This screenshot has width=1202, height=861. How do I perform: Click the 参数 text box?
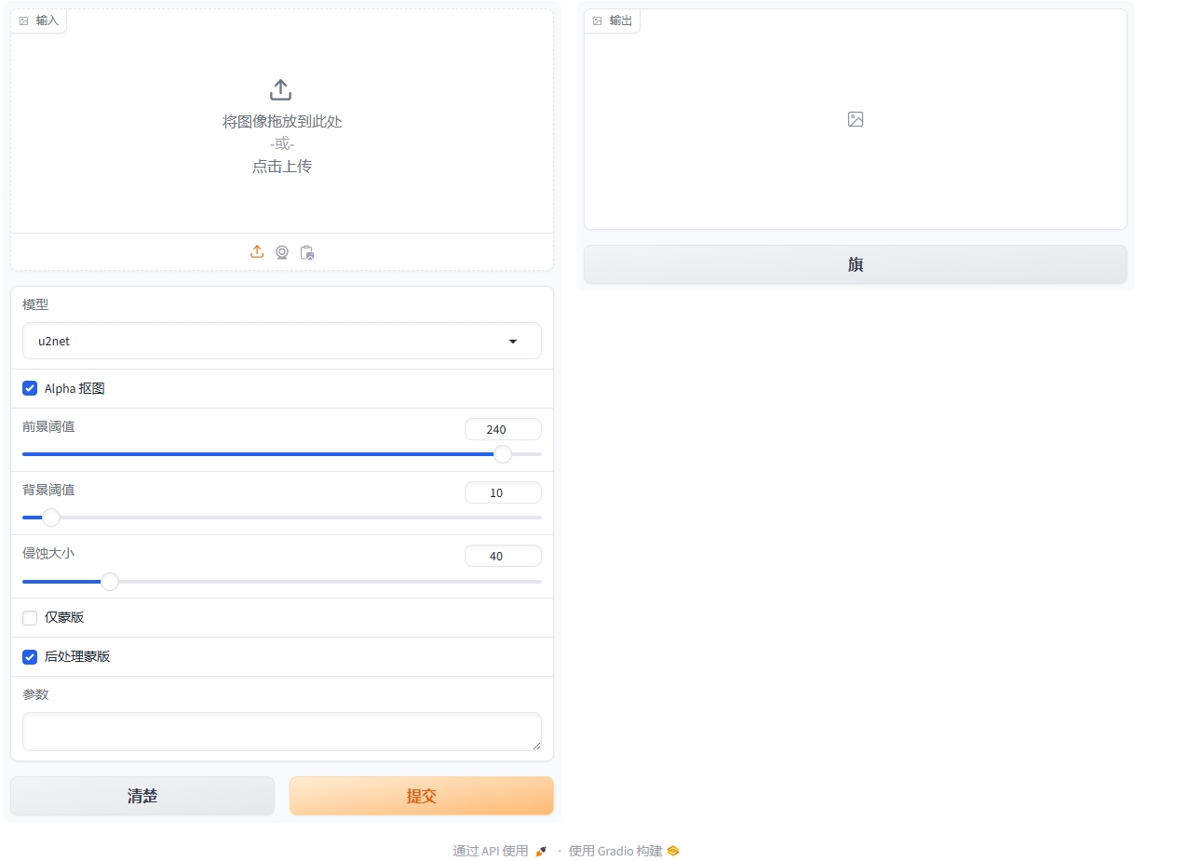282,732
